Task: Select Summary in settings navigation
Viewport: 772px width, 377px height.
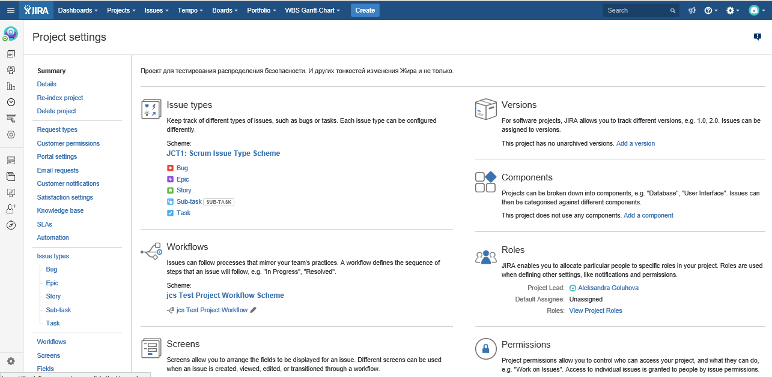Action: 52,71
